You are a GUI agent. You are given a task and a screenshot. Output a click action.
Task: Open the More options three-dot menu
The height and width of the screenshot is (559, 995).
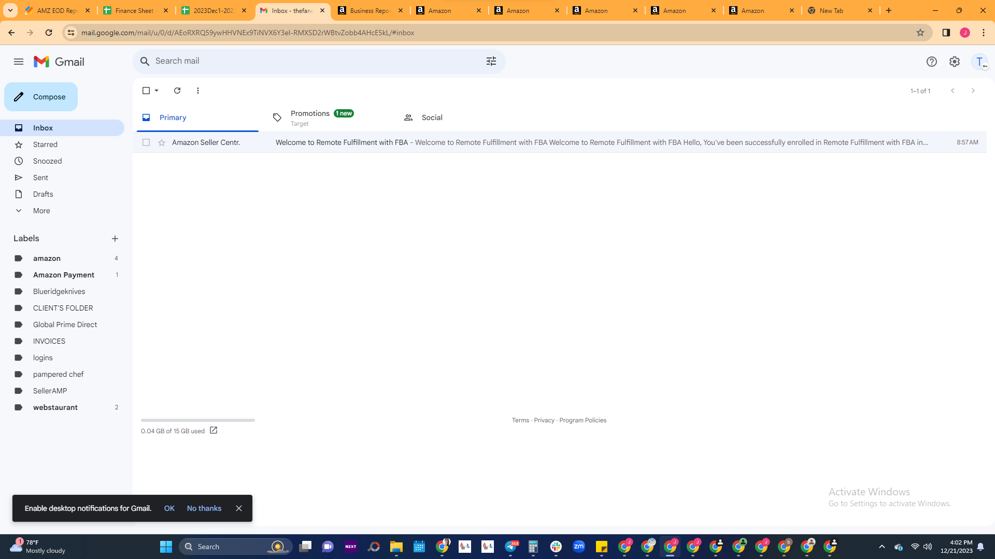[198, 91]
